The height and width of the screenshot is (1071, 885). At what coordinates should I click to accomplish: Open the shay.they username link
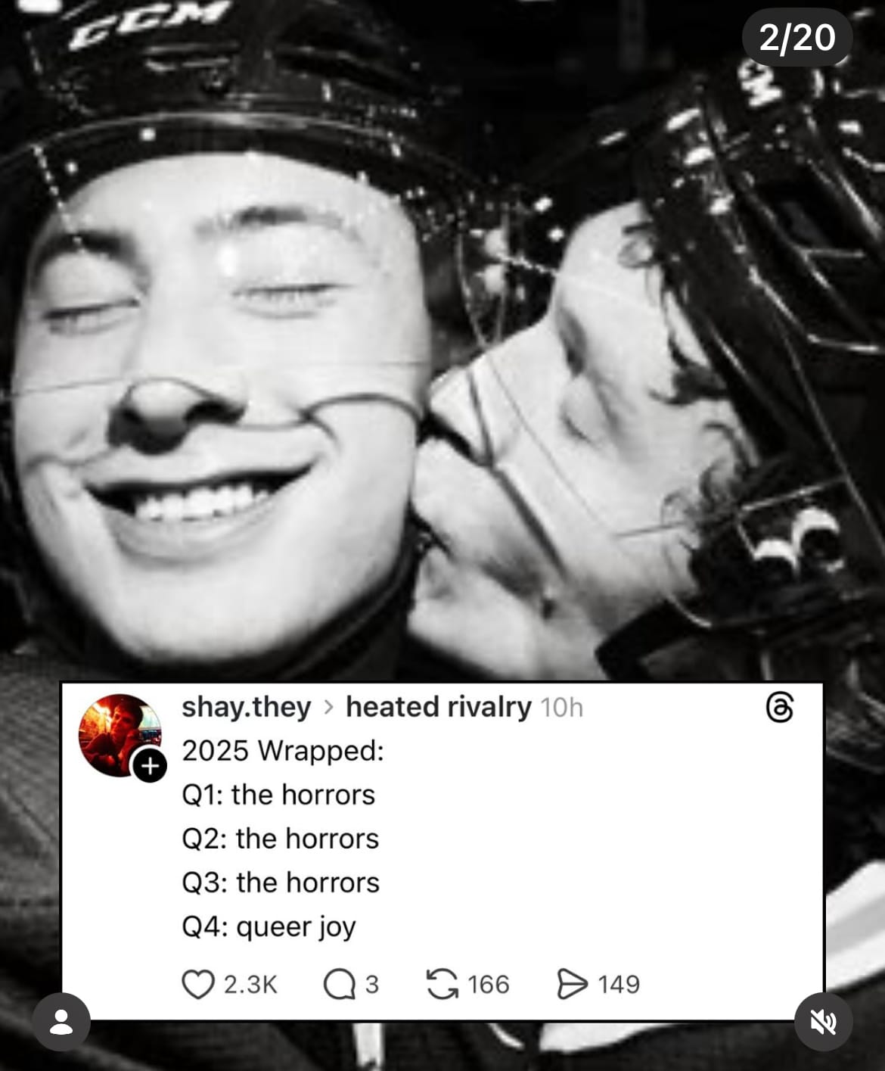click(x=246, y=708)
